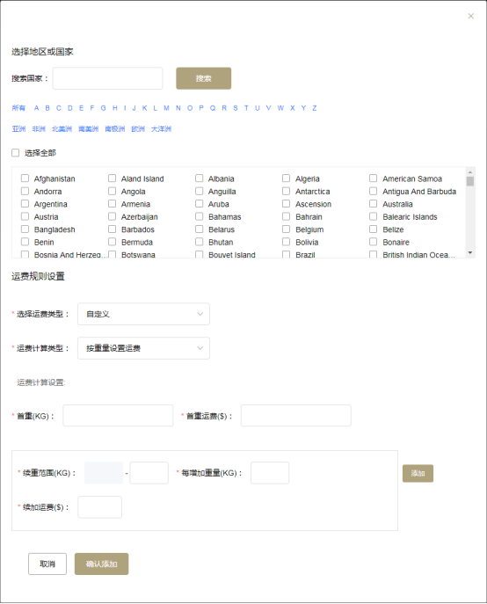Click the 搜索国家 search input field
The height and width of the screenshot is (604, 487).
tap(107, 78)
